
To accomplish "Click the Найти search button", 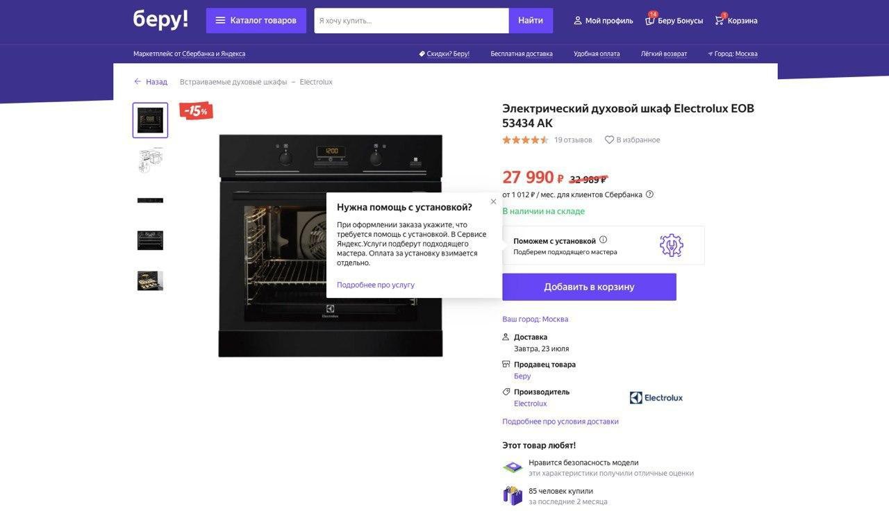I will (x=531, y=21).
